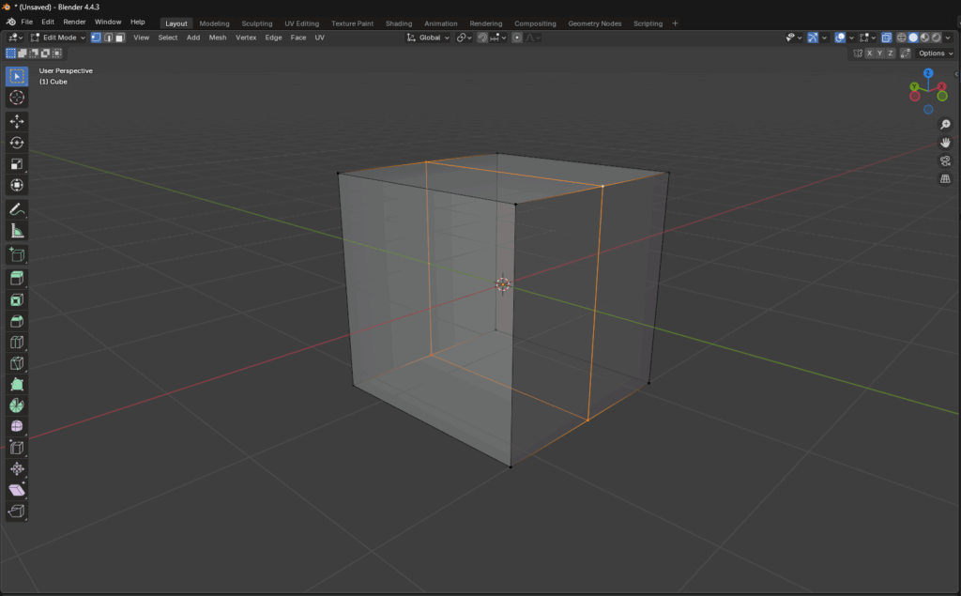The image size is (961, 596).
Task: Choose the Bevel tool
Action: click(x=17, y=321)
